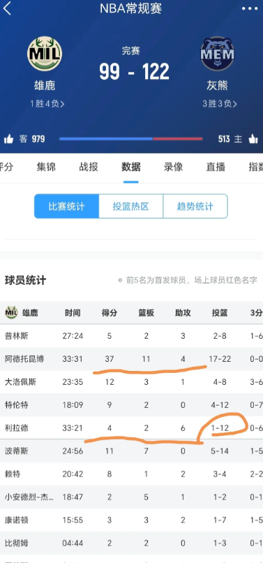Image resolution: width=263 pixels, height=563 pixels.
Task: Tap the 篮板 column header
Action: 146,313
